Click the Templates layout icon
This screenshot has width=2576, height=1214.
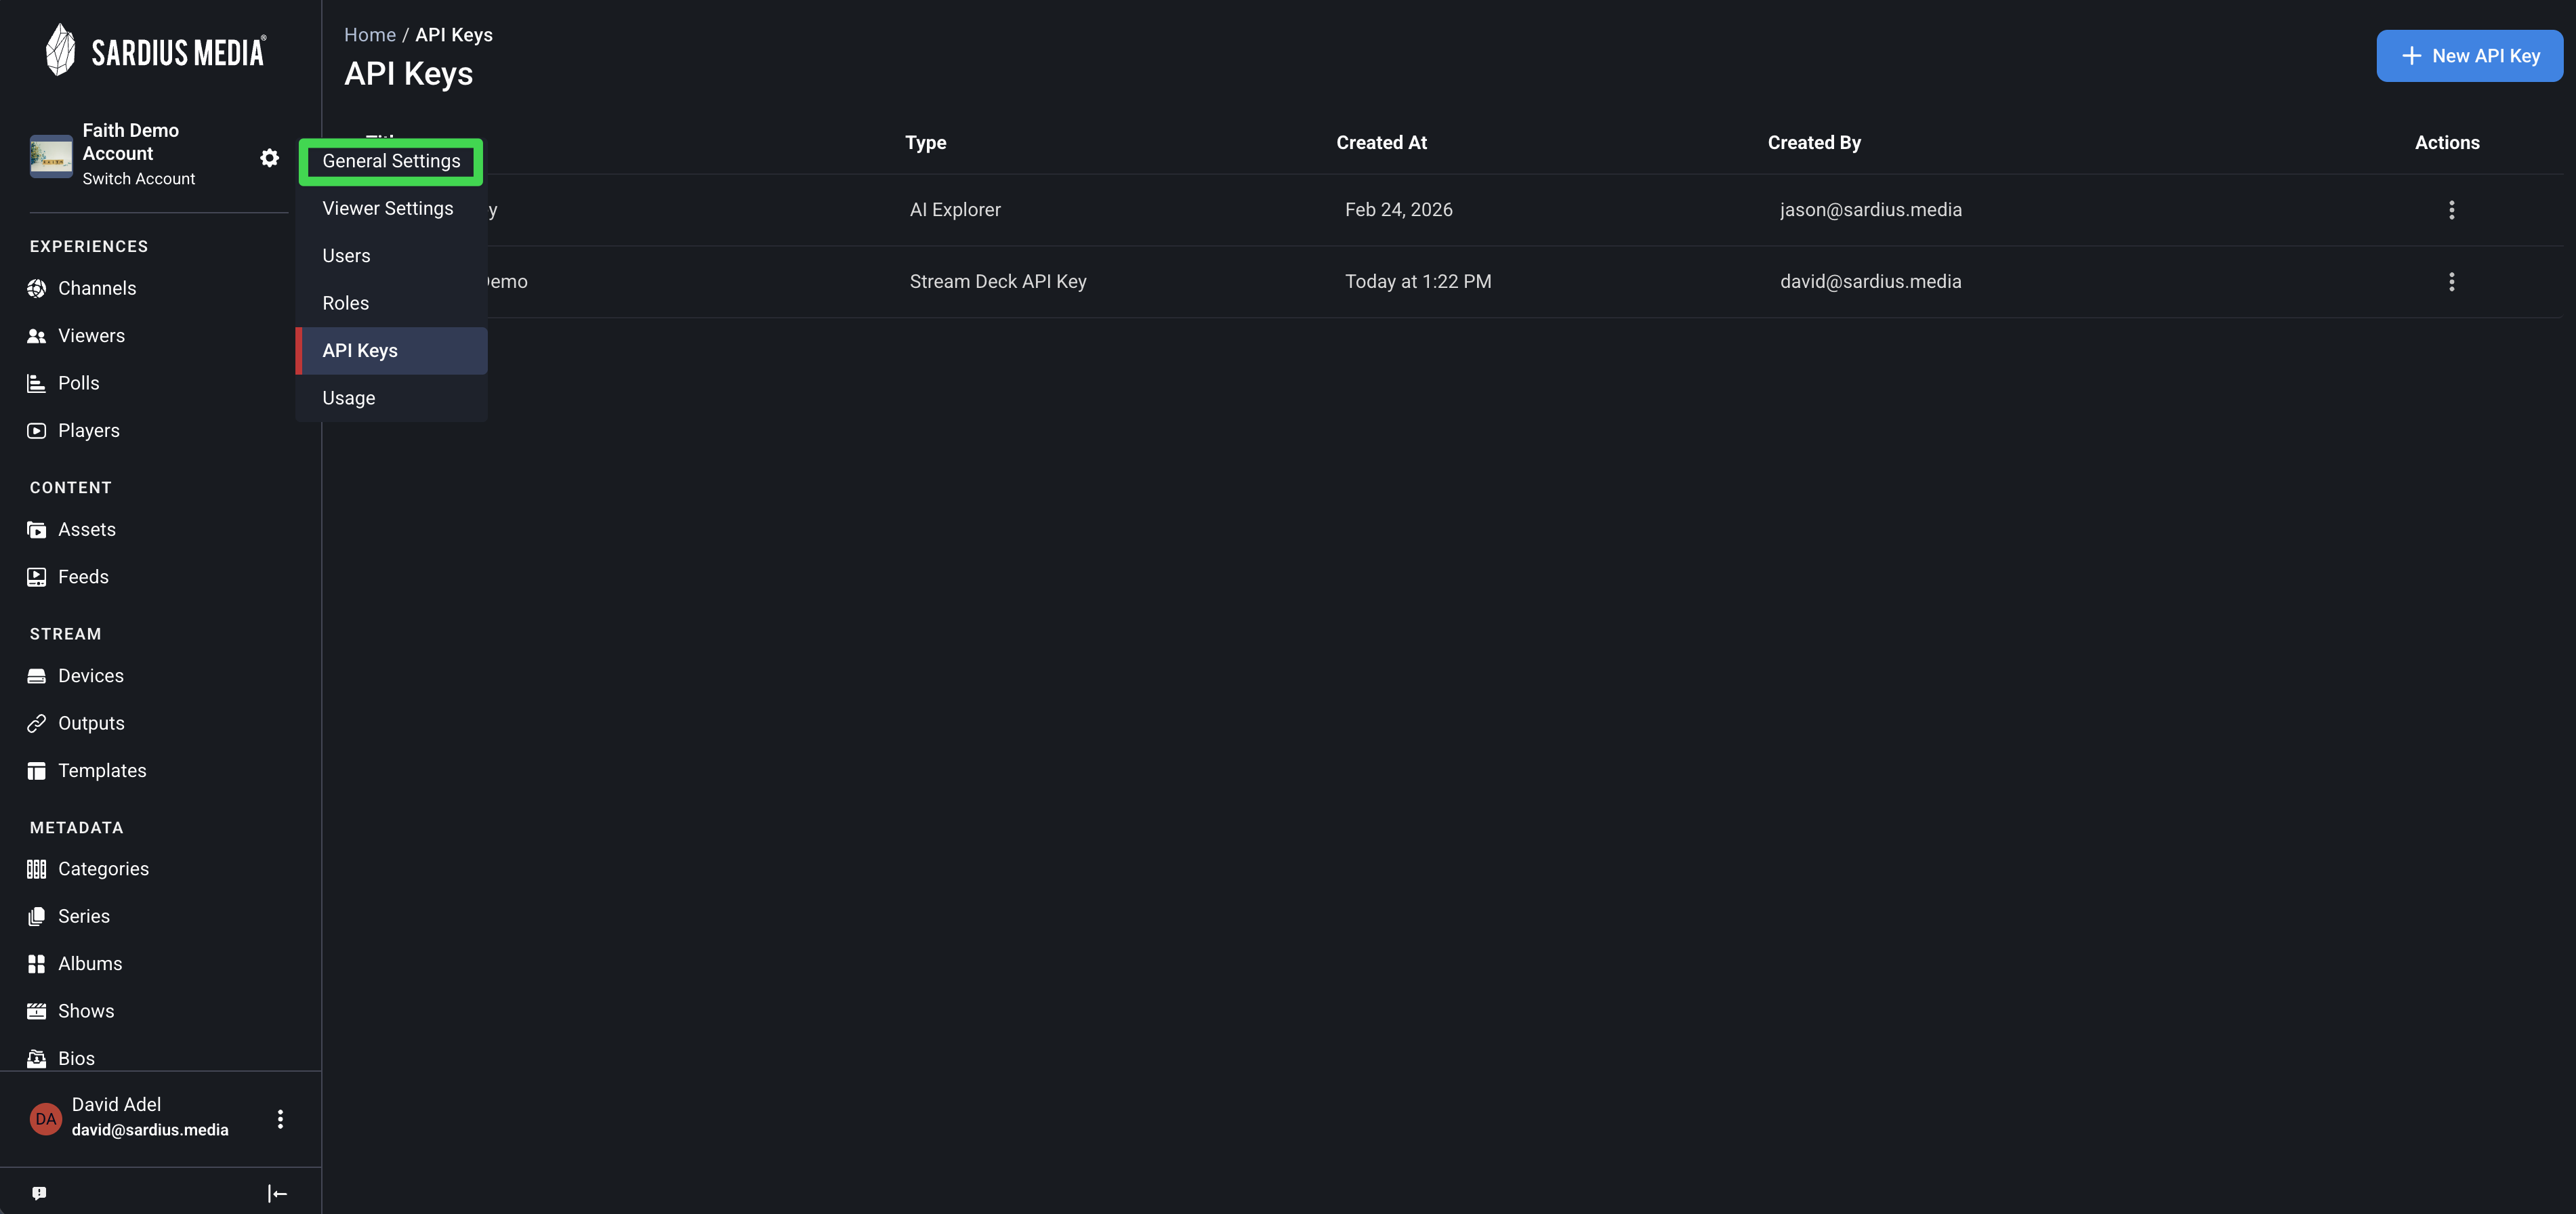[x=37, y=771]
